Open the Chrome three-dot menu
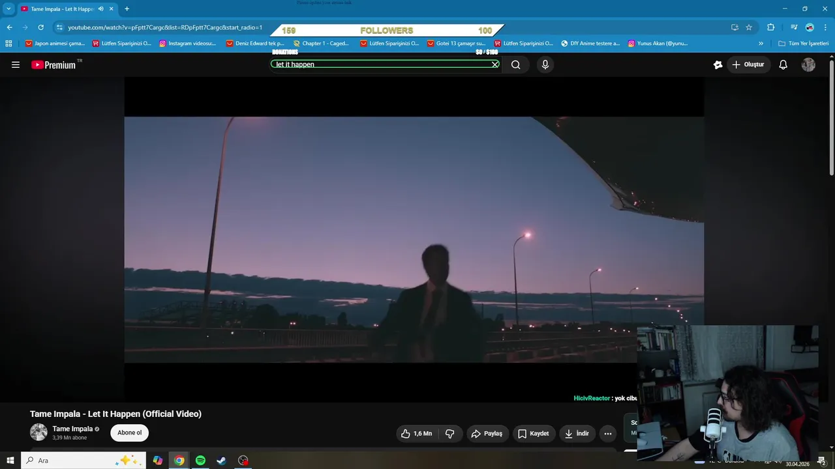The height and width of the screenshot is (469, 835). [825, 27]
